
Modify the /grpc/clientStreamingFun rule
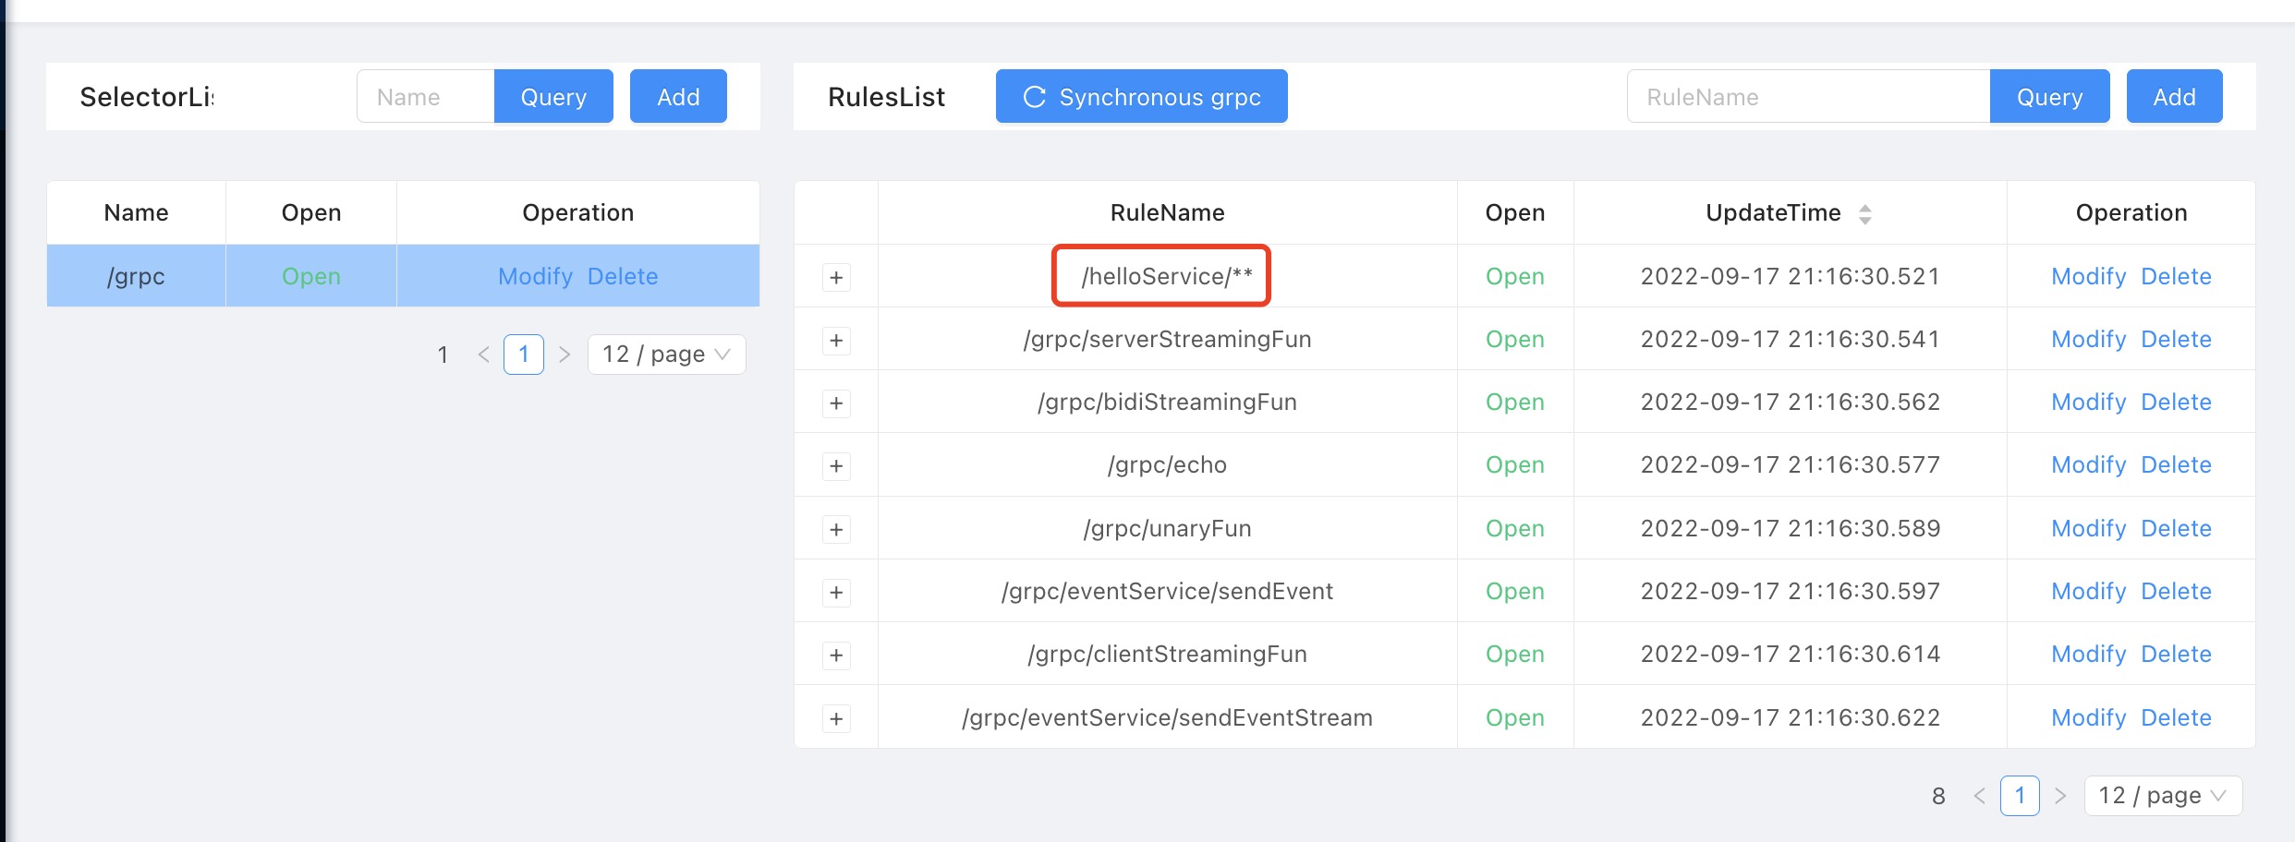(2088, 654)
